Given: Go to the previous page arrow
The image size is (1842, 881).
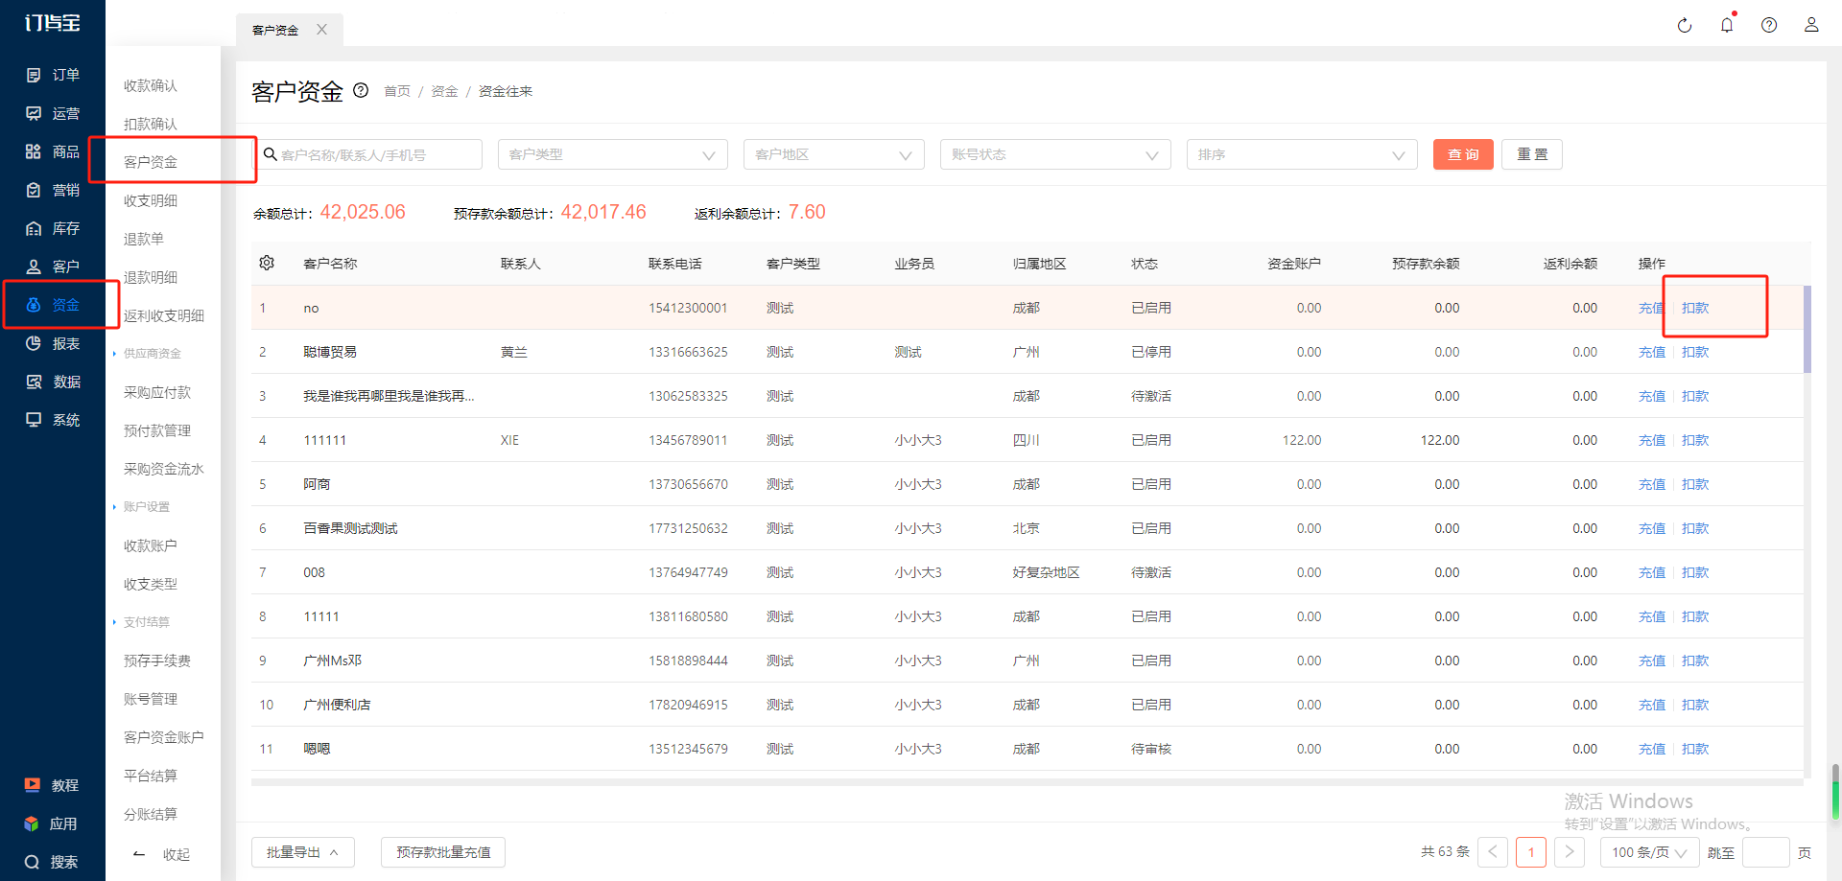Looking at the screenshot, I should click(x=1493, y=852).
